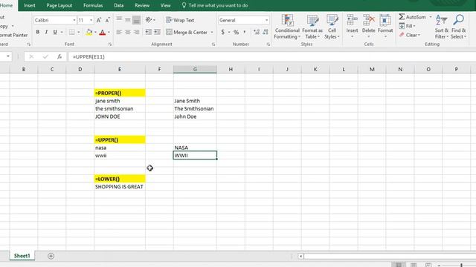Increase decimal places

257,32
